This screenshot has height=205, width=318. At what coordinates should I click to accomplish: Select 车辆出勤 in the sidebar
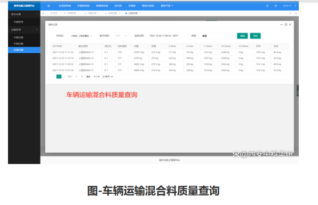point(24,44)
